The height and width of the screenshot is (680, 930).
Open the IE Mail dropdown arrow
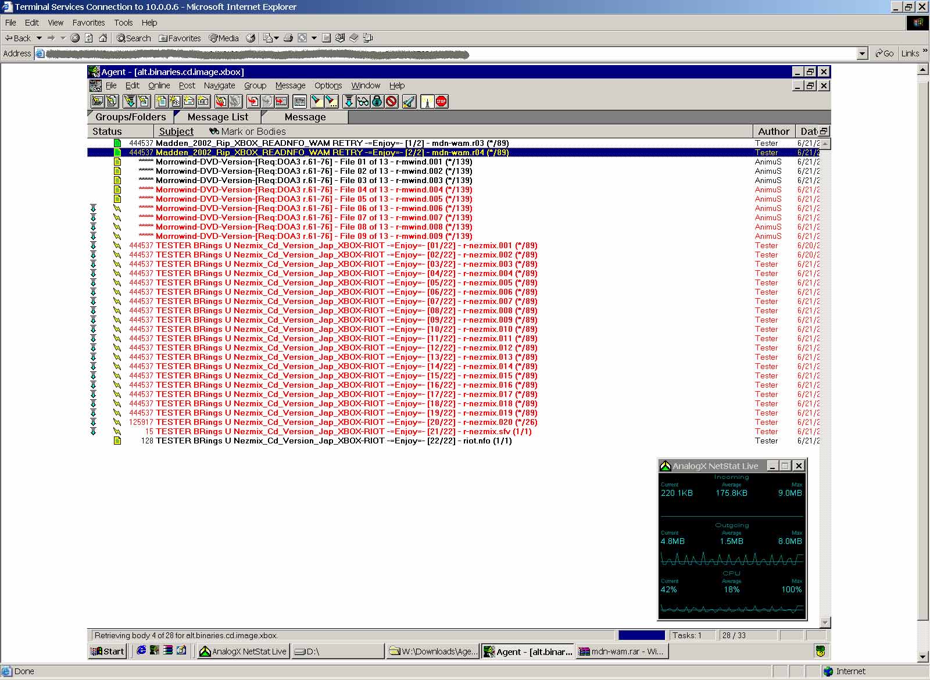[x=276, y=38]
